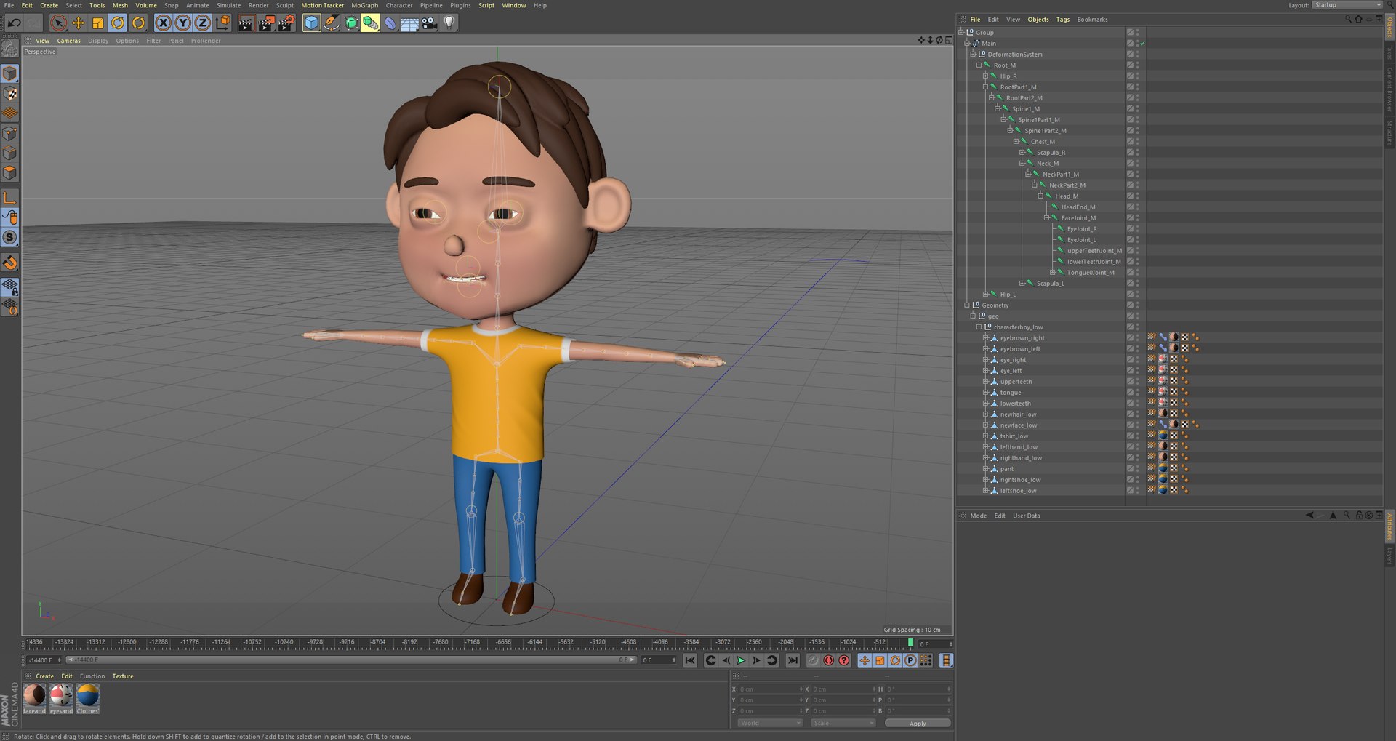Click the Apply button
Image resolution: width=1396 pixels, height=741 pixels.
click(x=918, y=724)
